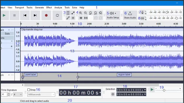Open the Generate menu
The height and width of the screenshot is (103, 184).
pos(39,8)
